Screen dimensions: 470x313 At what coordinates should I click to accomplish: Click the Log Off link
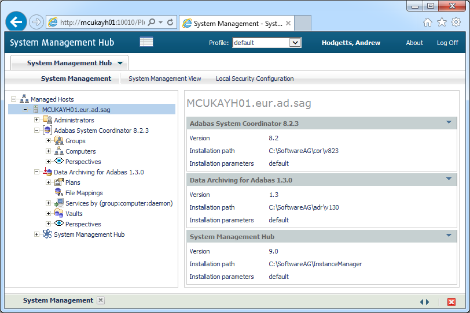447,43
